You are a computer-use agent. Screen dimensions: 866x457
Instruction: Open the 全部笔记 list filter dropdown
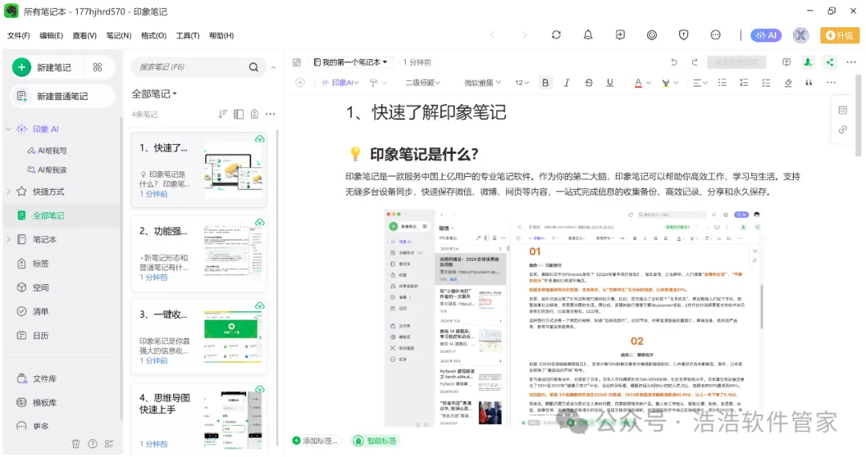[x=154, y=94]
